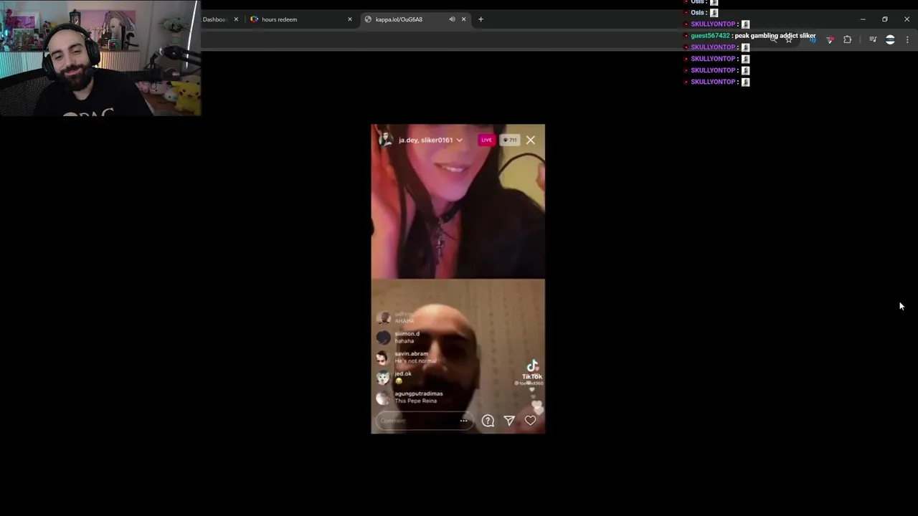Open the browser three-dot menu

coord(907,39)
